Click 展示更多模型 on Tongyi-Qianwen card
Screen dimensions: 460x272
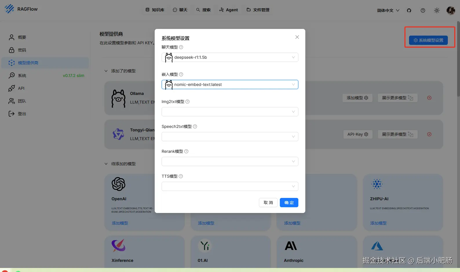click(398, 134)
